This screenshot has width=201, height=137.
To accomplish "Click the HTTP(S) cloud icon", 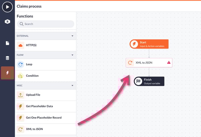I will pyautogui.click(x=20, y=45).
